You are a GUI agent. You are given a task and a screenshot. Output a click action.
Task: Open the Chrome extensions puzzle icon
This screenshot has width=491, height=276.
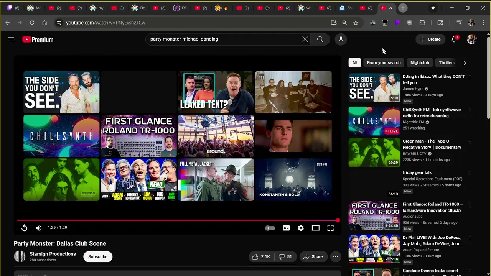coord(422,23)
